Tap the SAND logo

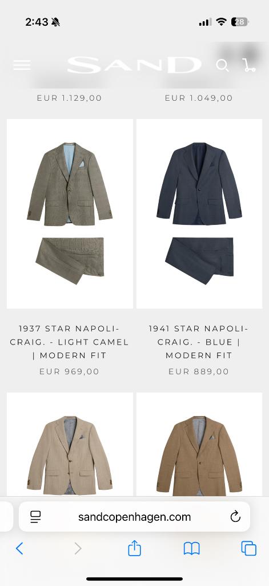134,65
